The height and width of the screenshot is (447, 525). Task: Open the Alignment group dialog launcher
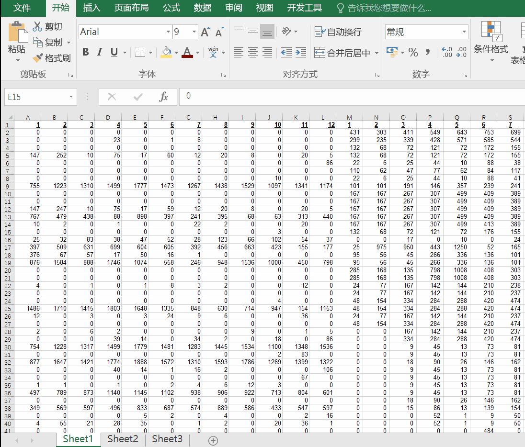point(377,75)
